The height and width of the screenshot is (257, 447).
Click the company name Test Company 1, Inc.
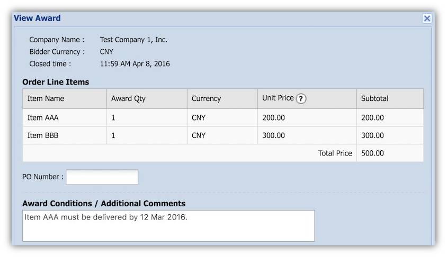coord(133,40)
